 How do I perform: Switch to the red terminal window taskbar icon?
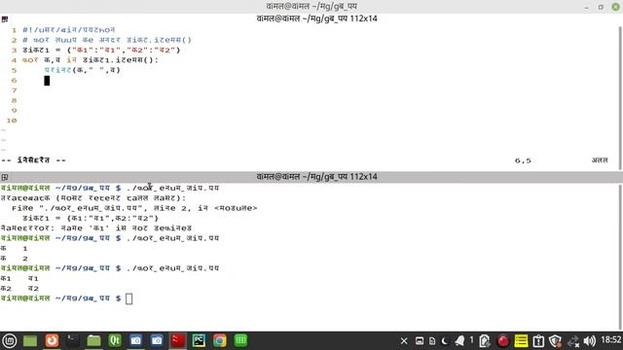coord(178,340)
